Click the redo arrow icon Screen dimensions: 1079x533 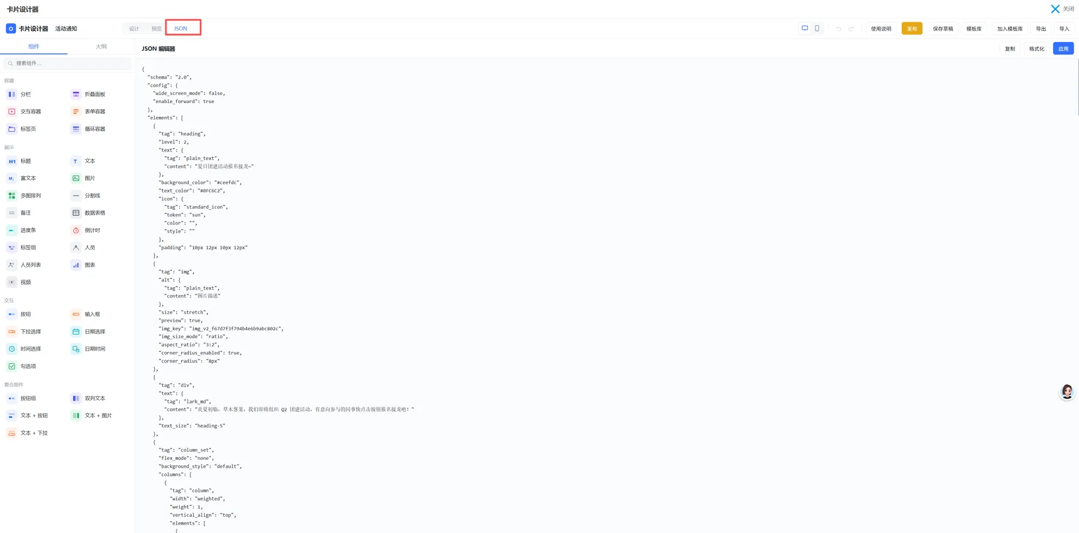pyautogui.click(x=851, y=29)
